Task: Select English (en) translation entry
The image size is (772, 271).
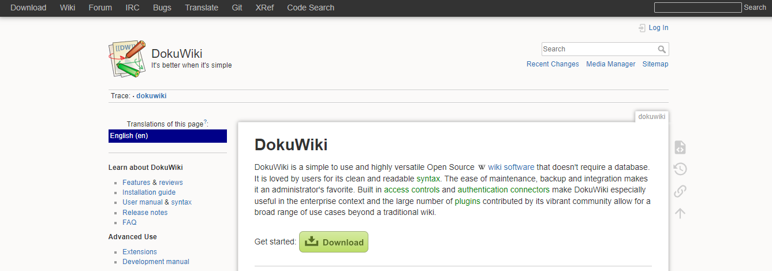Action: pyautogui.click(x=167, y=136)
